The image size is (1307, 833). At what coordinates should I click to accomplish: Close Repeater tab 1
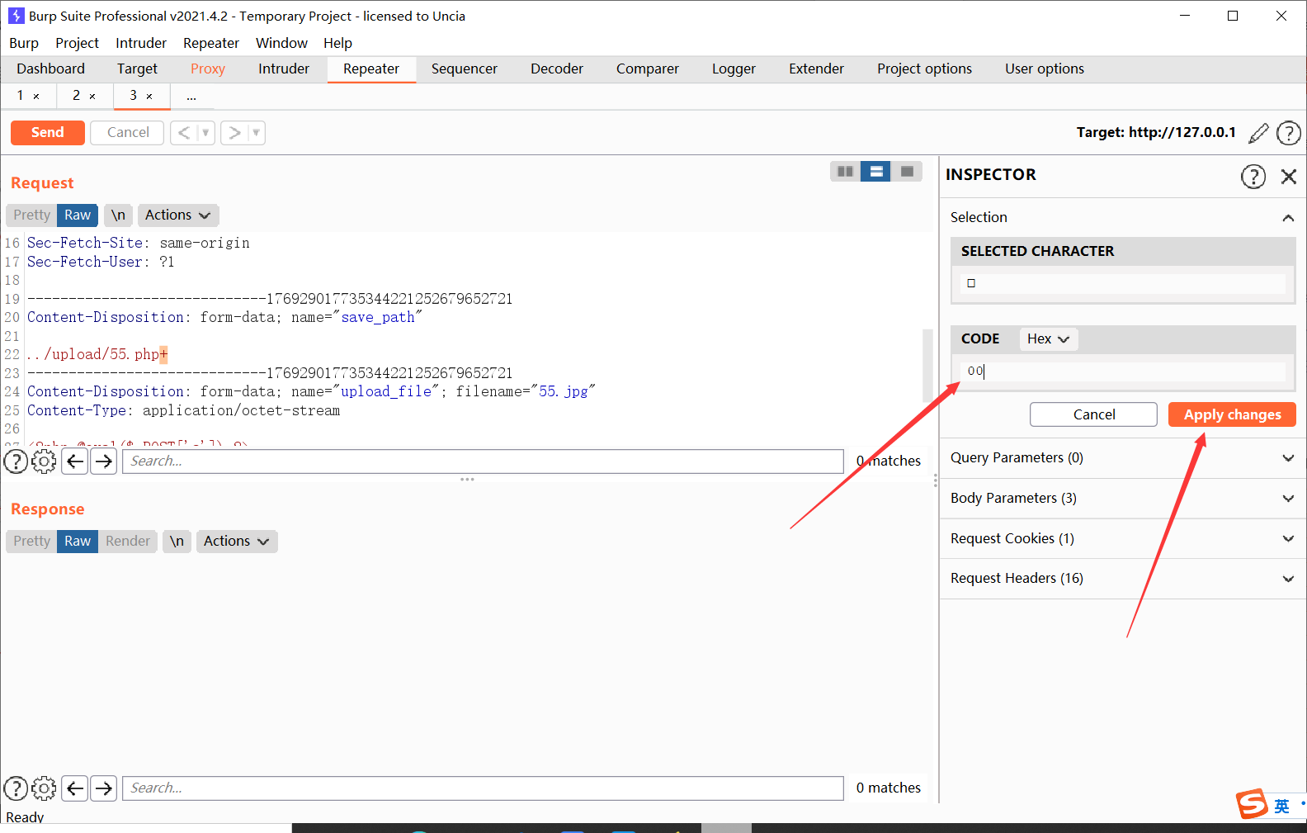[36, 96]
